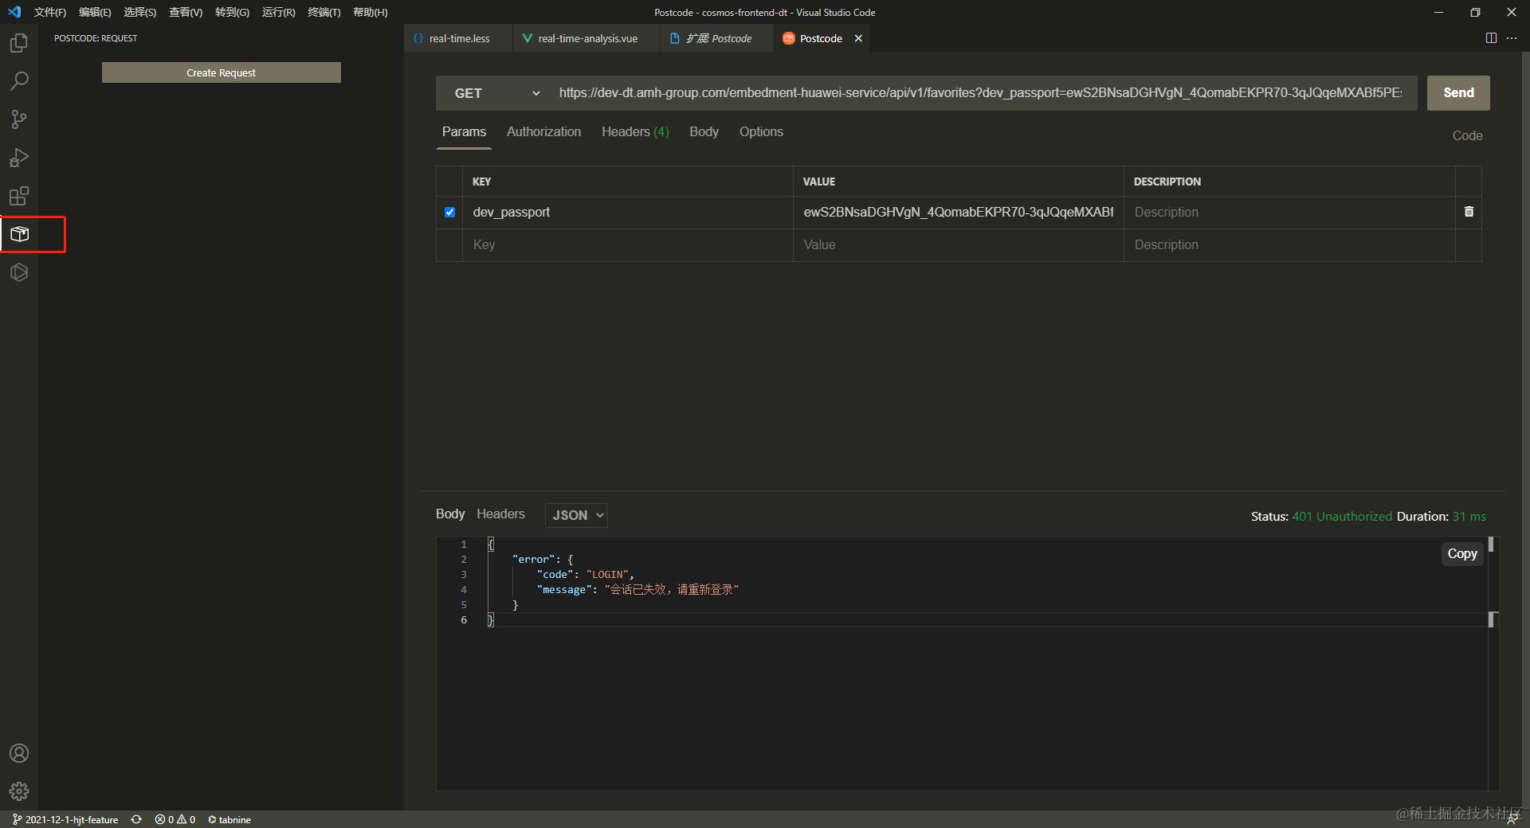1530x828 pixels.
Task: Click the empty row's Description field
Action: 1289,245
